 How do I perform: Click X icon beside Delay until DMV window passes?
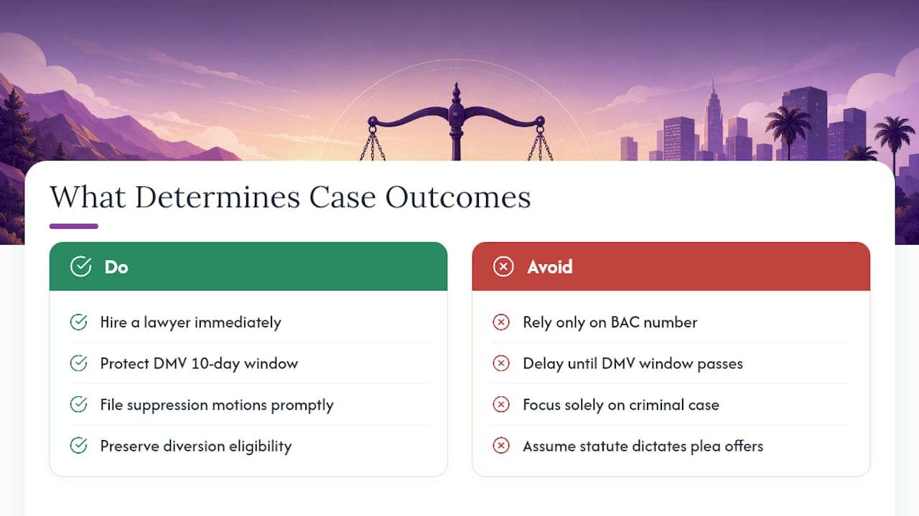(x=501, y=363)
